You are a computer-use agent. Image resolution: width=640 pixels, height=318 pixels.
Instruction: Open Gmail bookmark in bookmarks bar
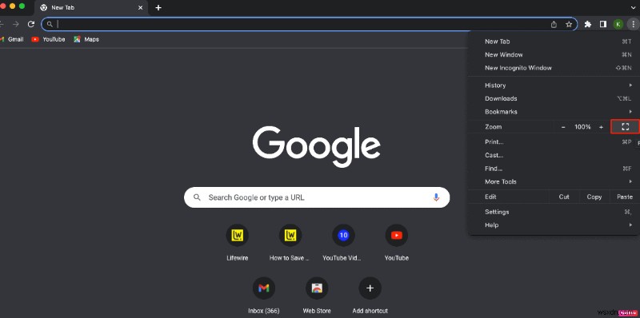tap(12, 39)
